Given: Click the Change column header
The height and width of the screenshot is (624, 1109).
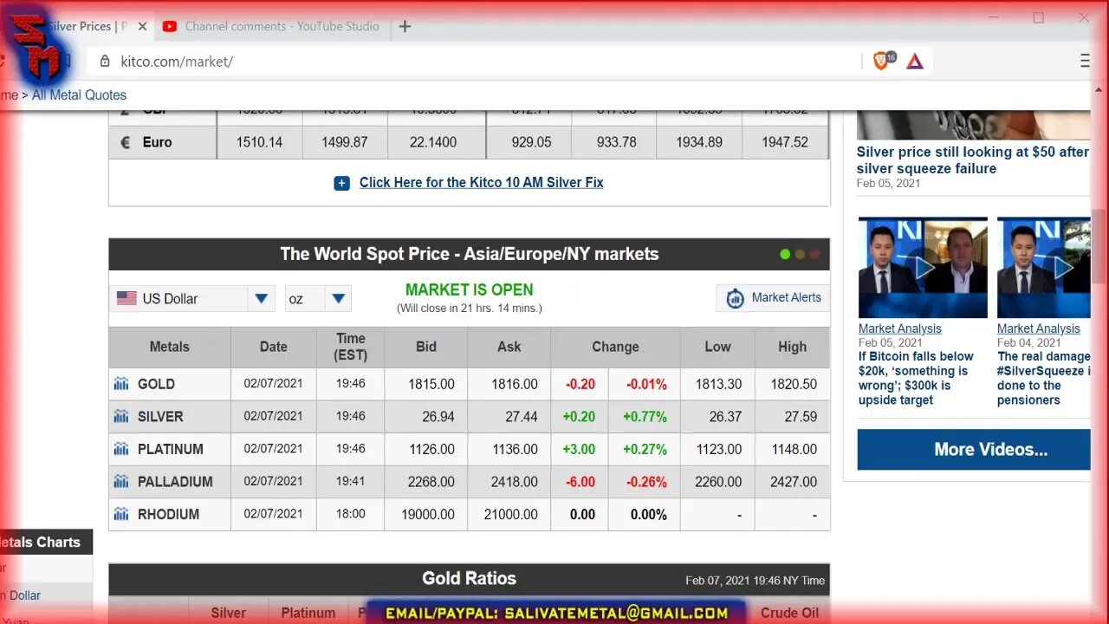Looking at the screenshot, I should pos(615,347).
